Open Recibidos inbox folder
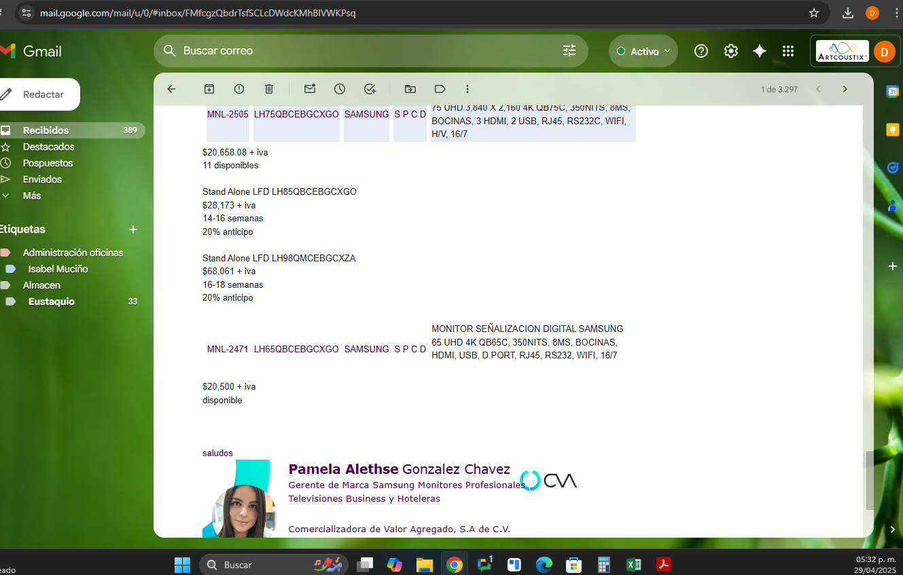Viewport: 903px width, 575px height. 71,130
